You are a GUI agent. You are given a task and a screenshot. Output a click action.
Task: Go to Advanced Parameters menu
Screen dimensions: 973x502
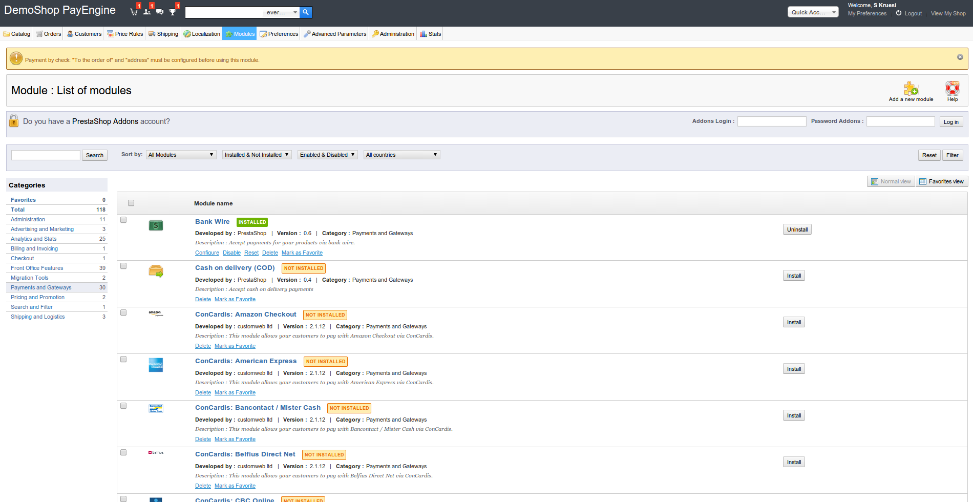(335, 34)
